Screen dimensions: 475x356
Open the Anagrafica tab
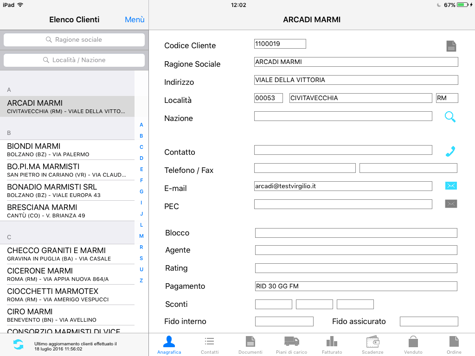(x=169, y=345)
